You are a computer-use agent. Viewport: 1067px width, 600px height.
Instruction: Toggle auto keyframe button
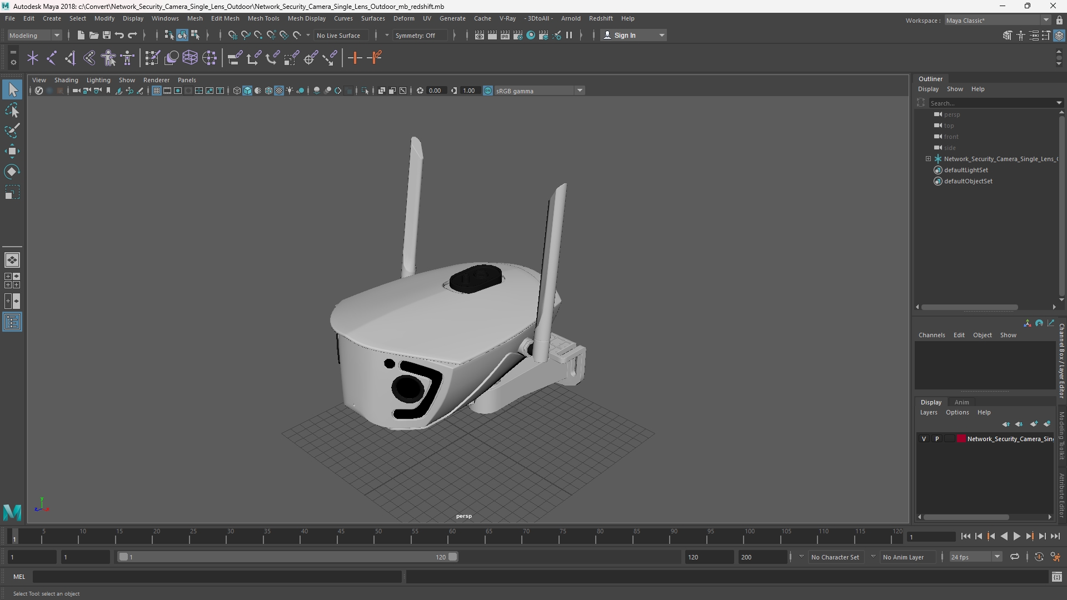coord(1039,557)
